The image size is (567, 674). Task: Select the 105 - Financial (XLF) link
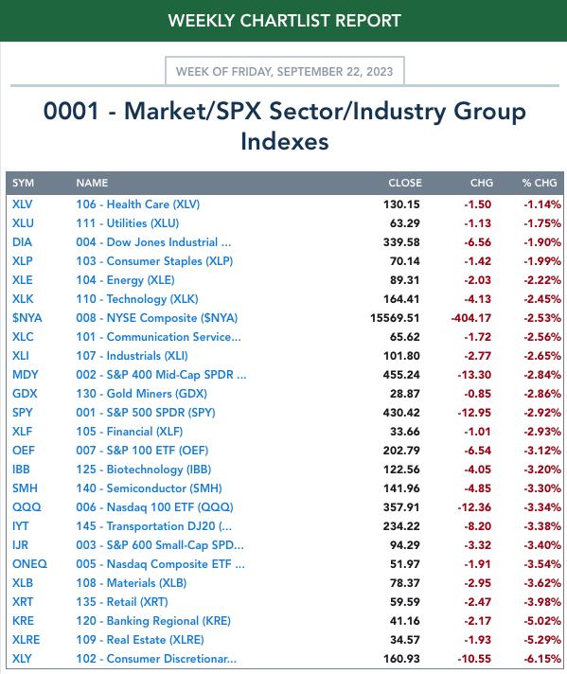click(130, 431)
